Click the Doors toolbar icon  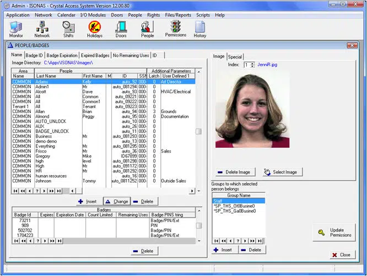121,29
